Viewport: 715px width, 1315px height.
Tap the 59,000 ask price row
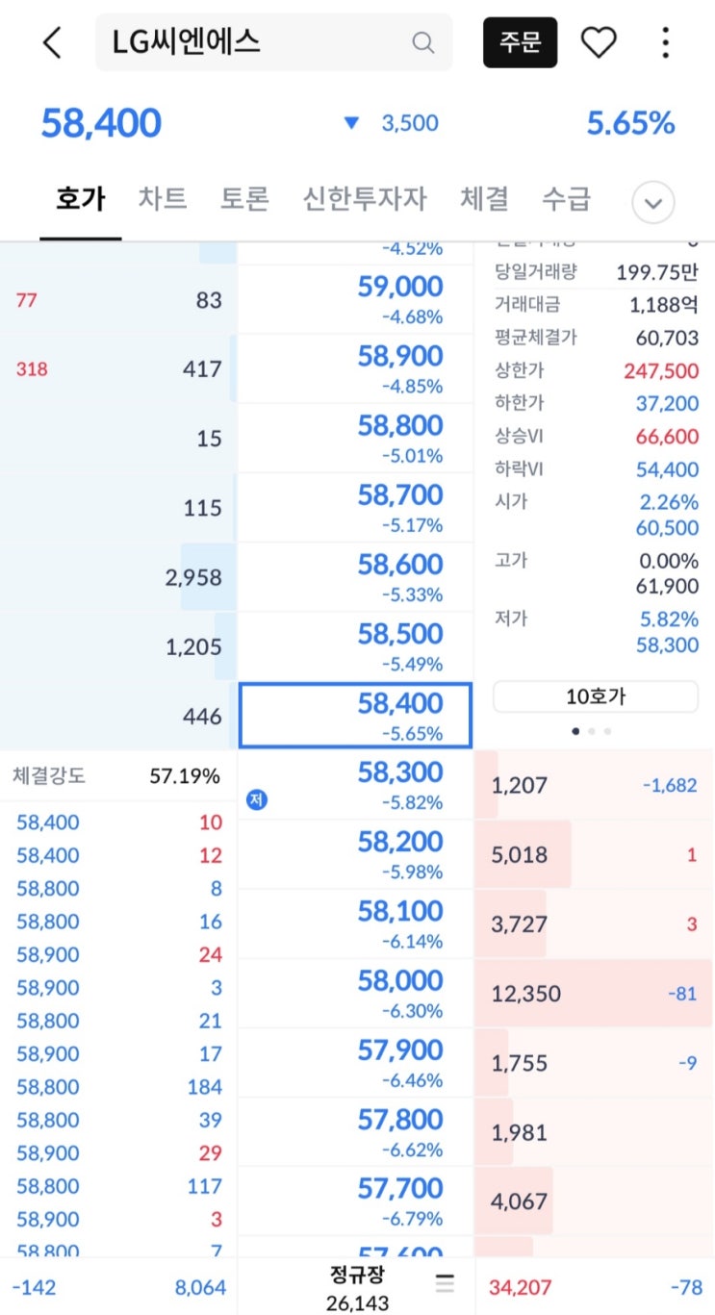[355, 299]
